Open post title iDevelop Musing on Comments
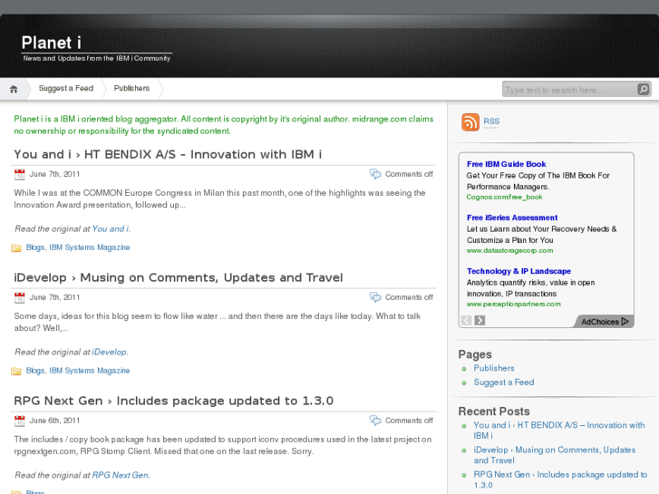The width and height of the screenshot is (659, 494). pyautogui.click(x=179, y=277)
